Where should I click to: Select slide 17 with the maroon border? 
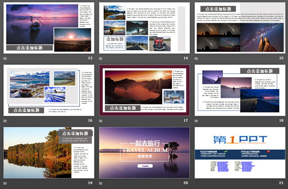tap(144, 90)
